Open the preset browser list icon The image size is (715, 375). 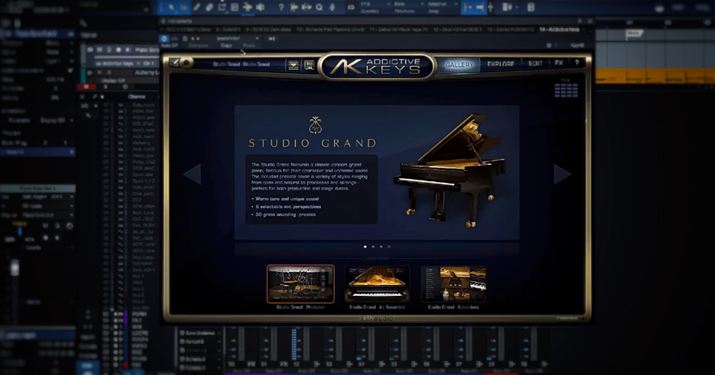(294, 65)
